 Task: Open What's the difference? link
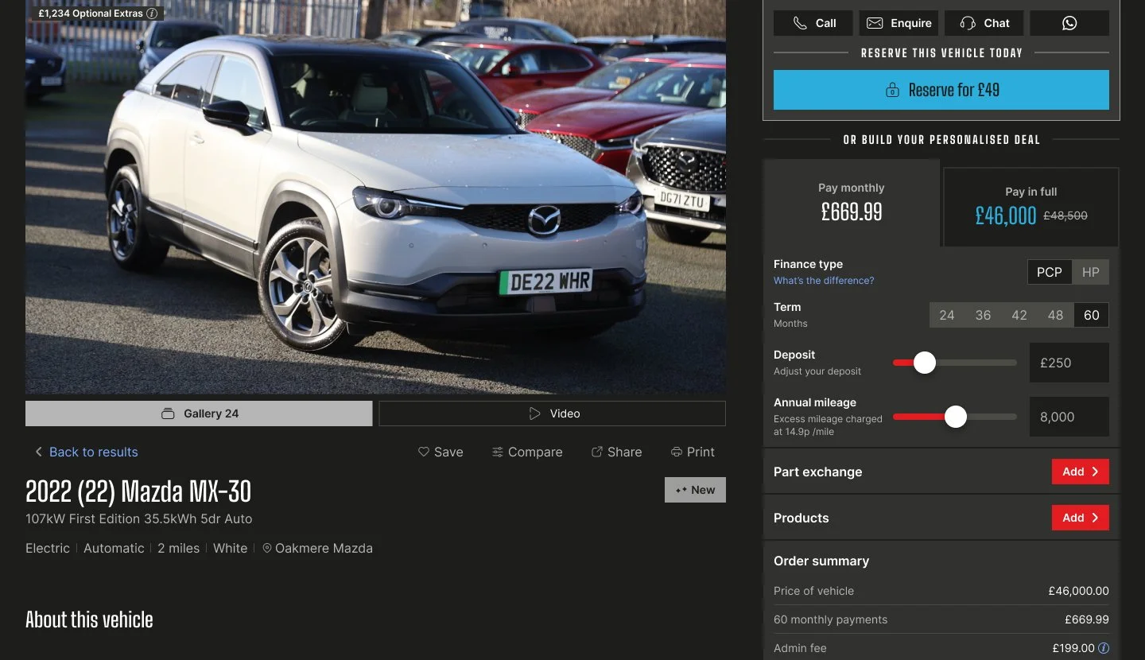pos(824,281)
